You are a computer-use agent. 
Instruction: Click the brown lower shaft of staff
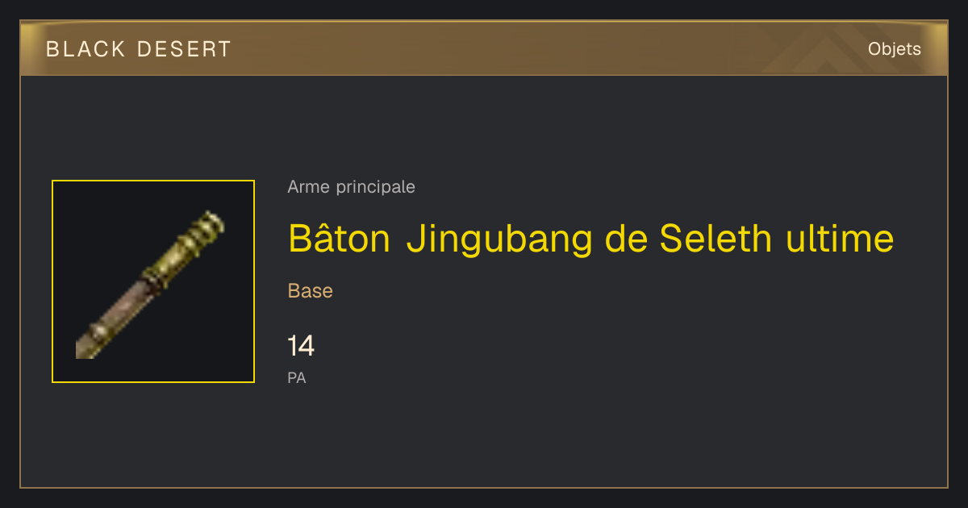[x=115, y=319]
